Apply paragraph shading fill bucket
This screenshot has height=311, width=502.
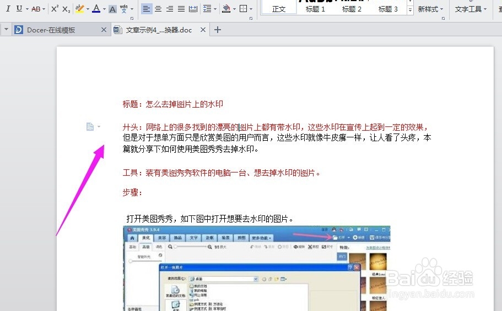[226, 9]
